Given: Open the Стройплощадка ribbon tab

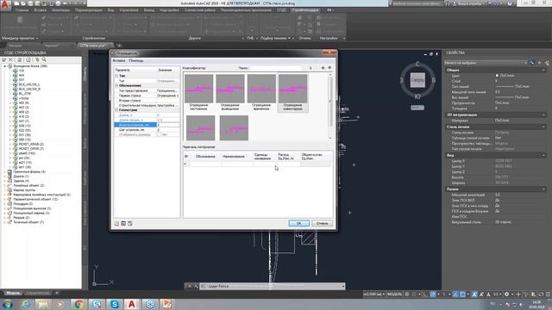Looking at the screenshot, I should [x=305, y=10].
